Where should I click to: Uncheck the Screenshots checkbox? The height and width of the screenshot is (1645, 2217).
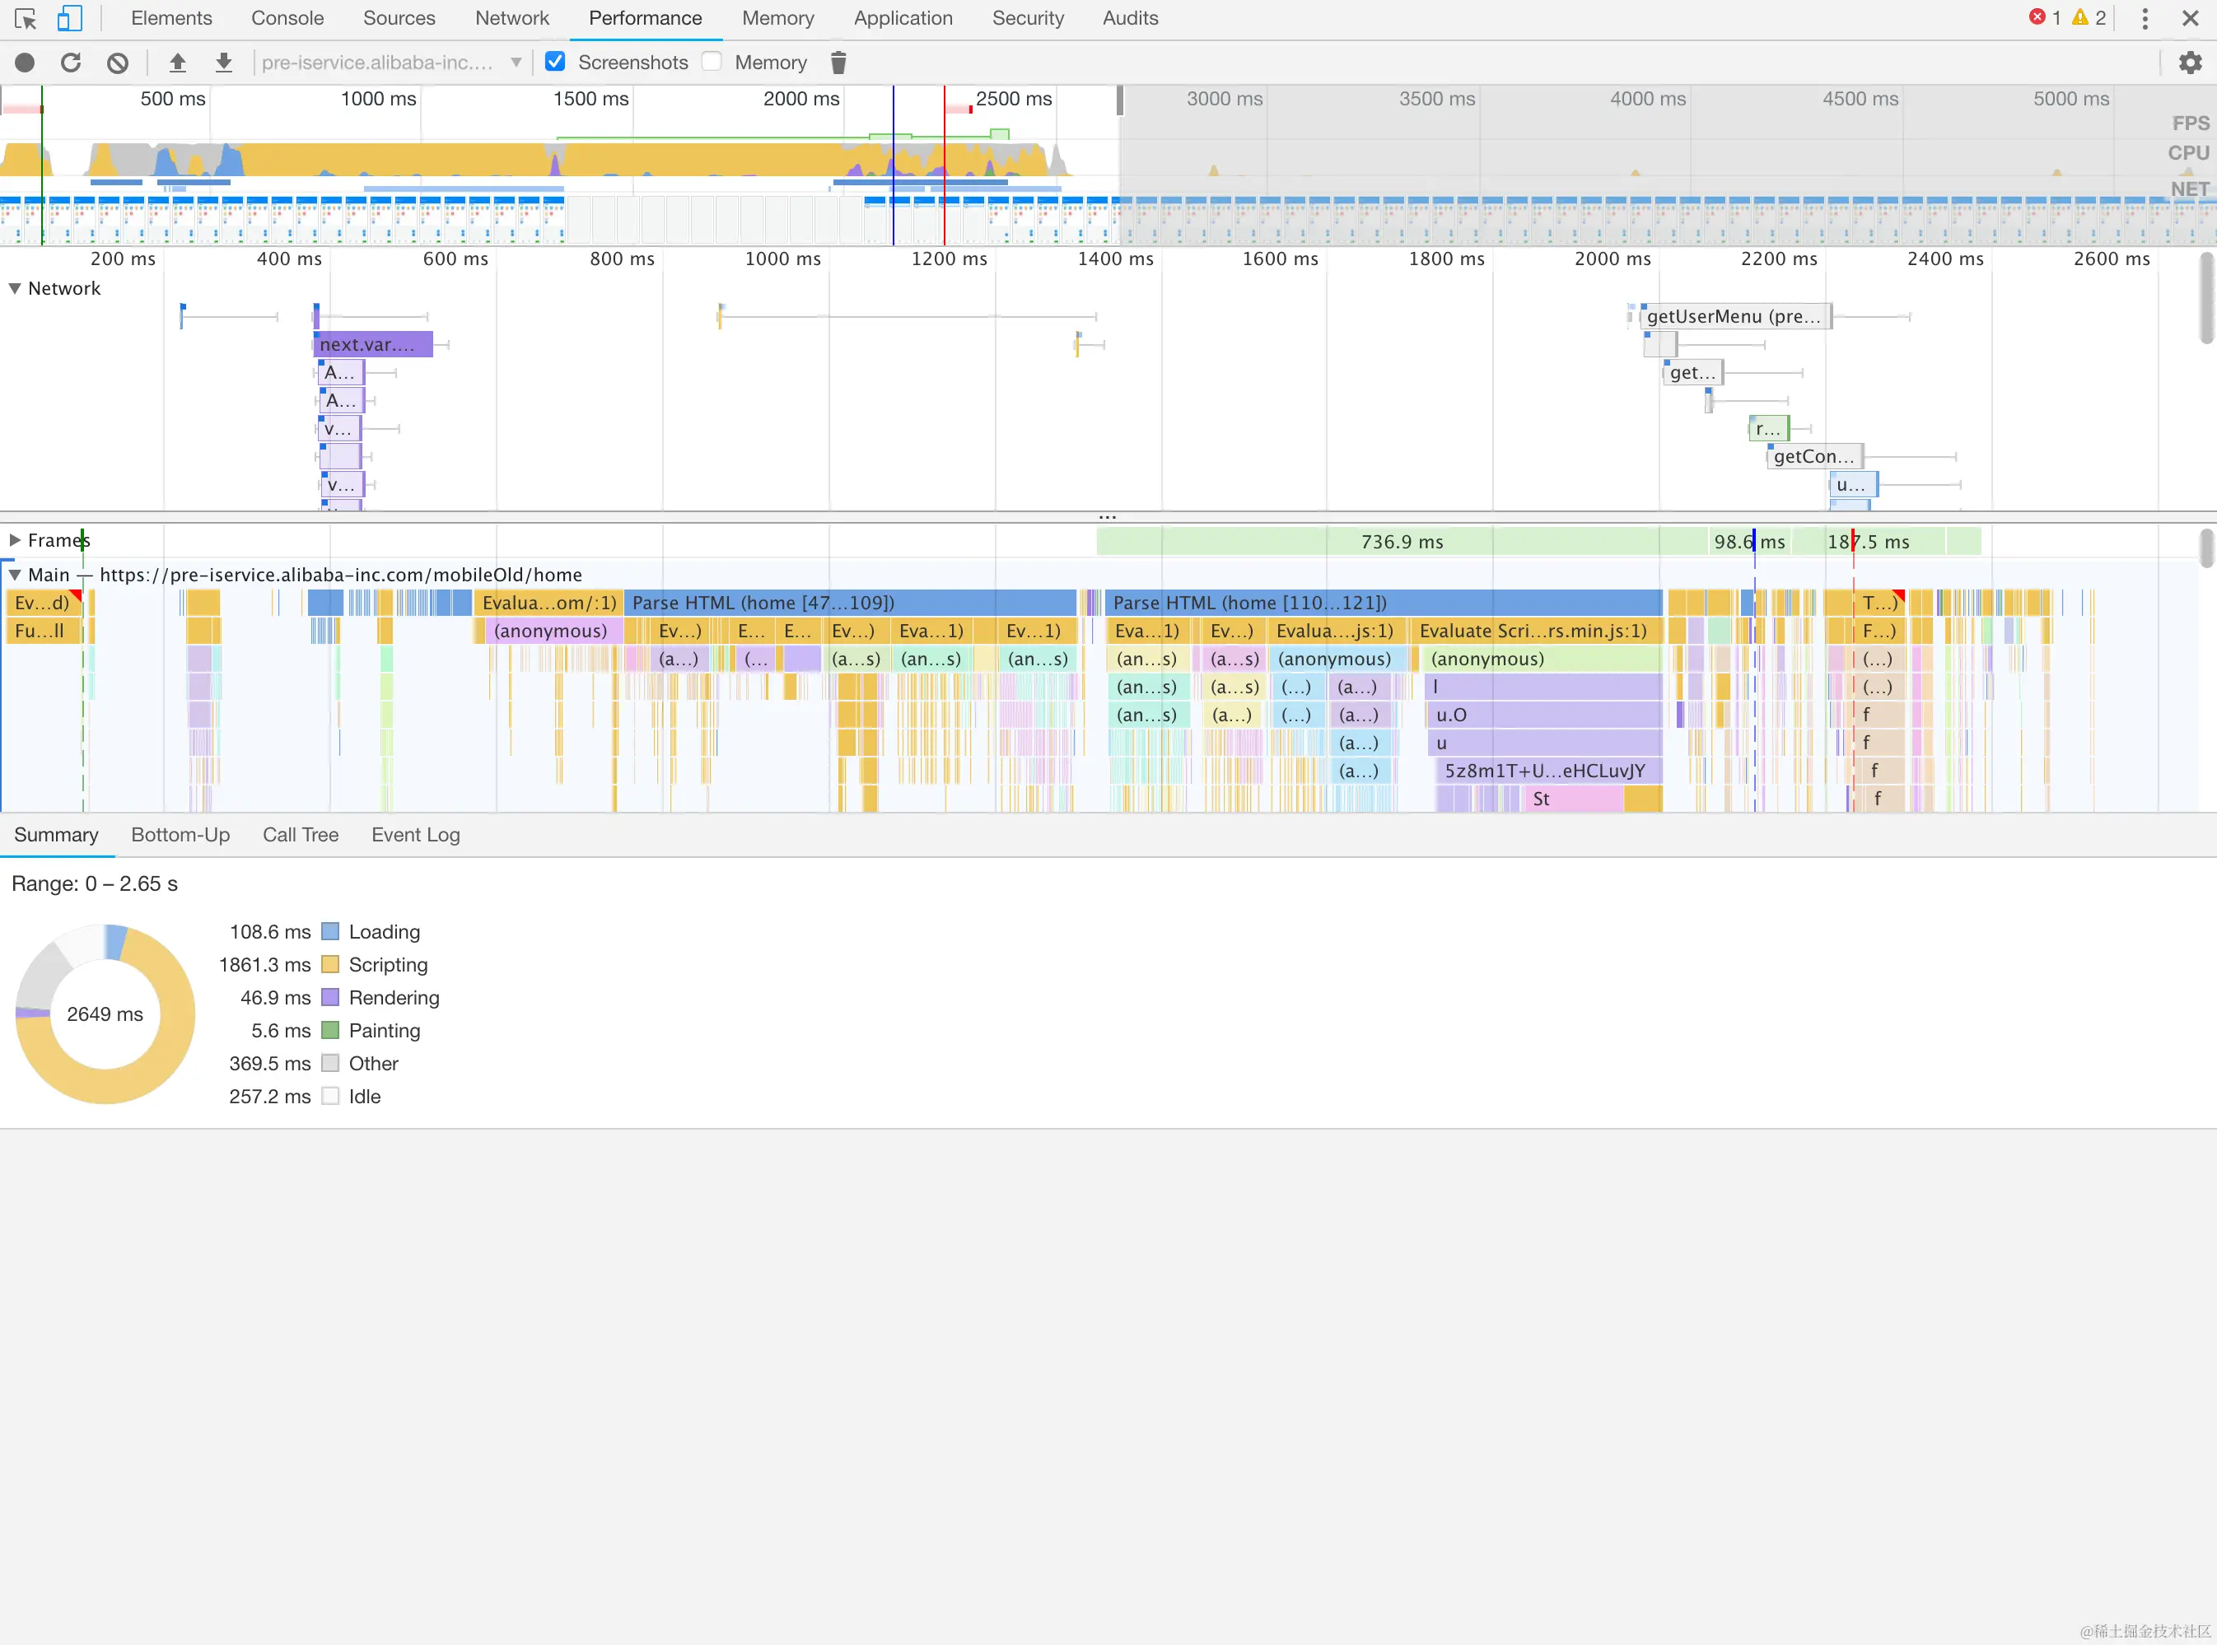point(556,62)
